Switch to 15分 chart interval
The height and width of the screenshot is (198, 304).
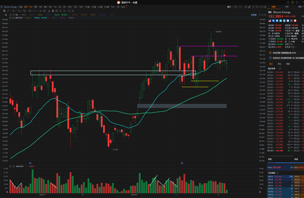click(75, 7)
